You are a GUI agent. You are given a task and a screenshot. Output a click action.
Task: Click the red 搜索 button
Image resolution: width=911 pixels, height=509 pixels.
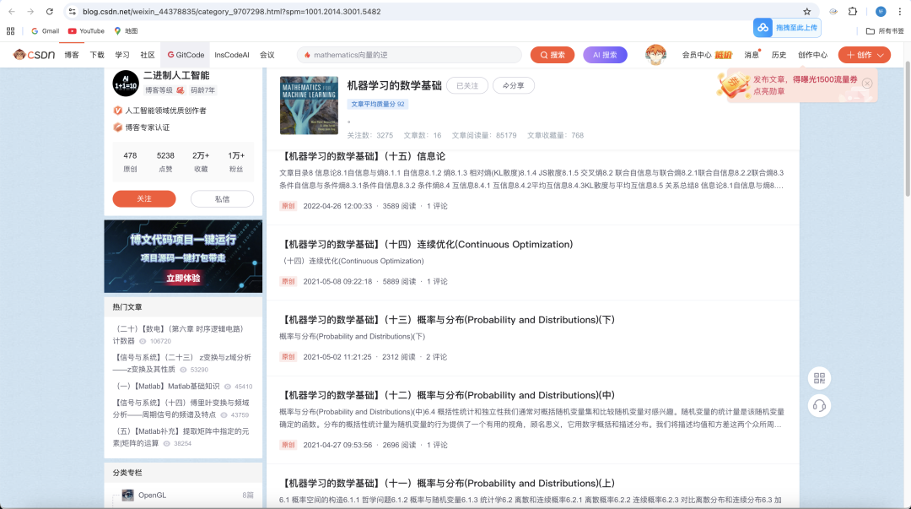553,55
